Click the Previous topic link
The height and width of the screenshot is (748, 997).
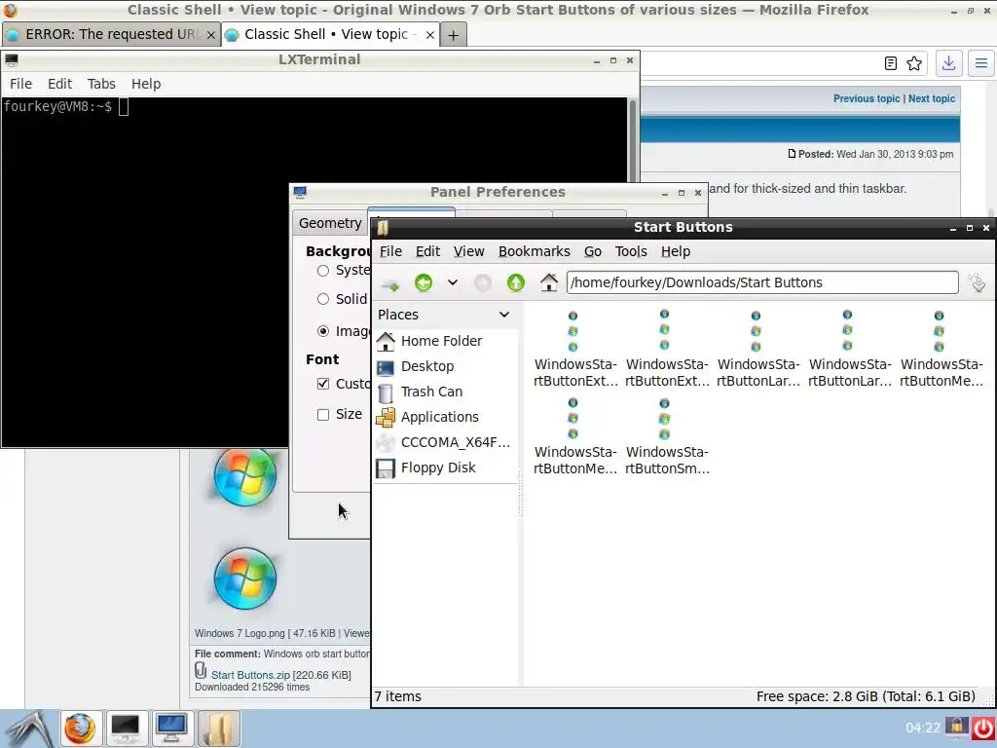pyautogui.click(x=866, y=98)
